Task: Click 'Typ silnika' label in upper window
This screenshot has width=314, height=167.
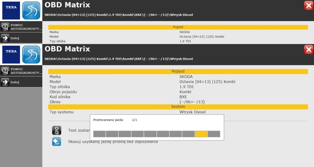Action: coord(57,41)
